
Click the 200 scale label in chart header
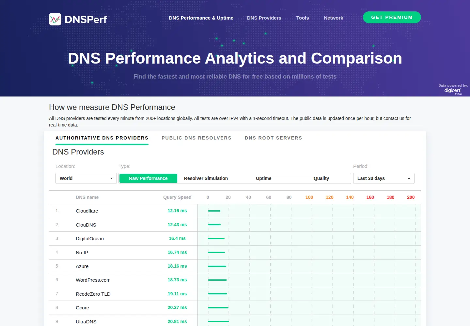point(411,197)
